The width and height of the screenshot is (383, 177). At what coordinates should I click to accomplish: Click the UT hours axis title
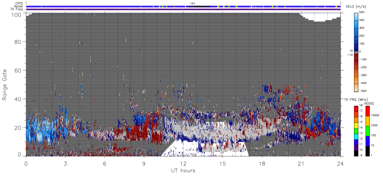click(x=183, y=170)
